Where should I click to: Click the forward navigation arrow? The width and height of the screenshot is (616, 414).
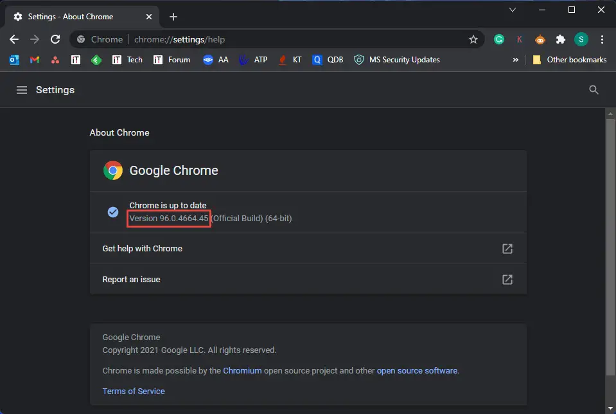(x=35, y=39)
